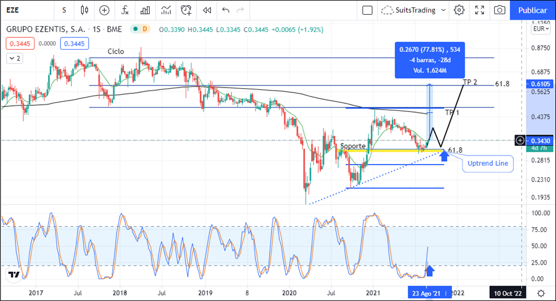Create an alert with the alarm clock icon
This screenshot has height=301, width=556.
coord(186,10)
